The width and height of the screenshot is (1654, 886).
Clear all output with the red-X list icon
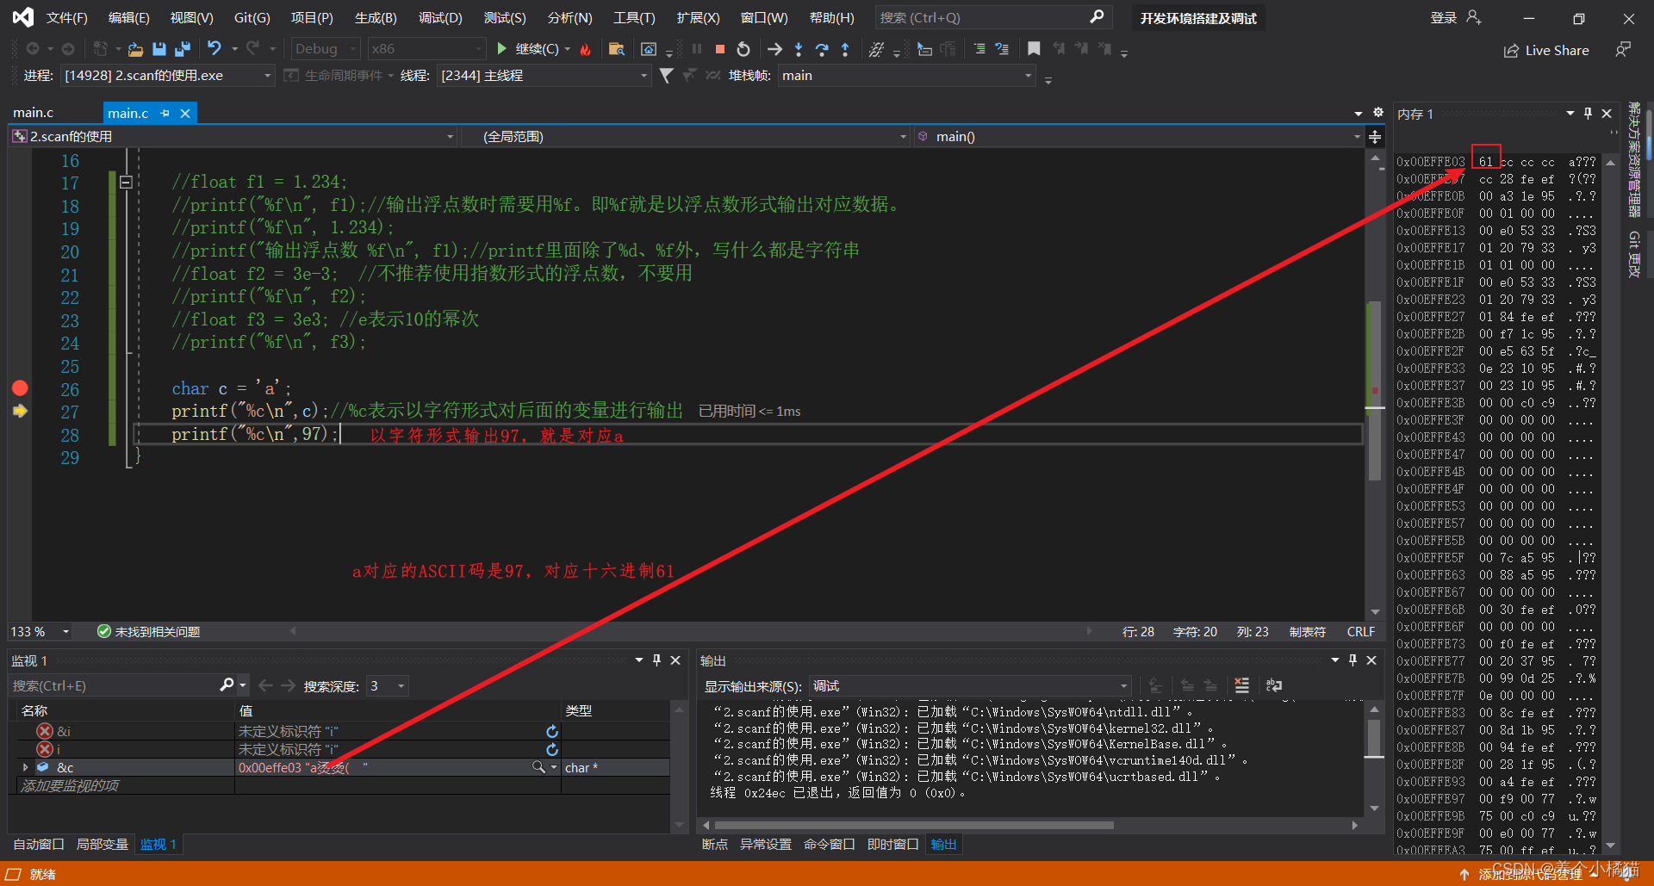click(1241, 685)
